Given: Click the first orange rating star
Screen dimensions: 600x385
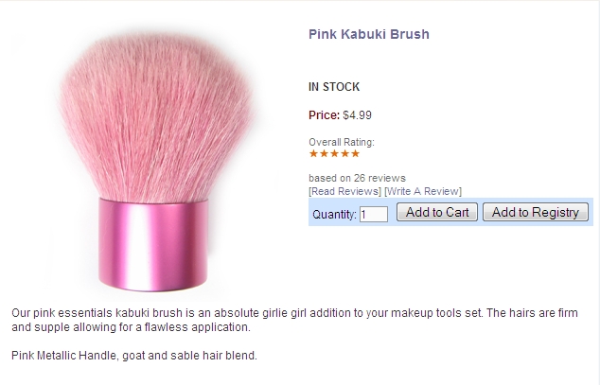Looking at the screenshot, I should [314, 153].
